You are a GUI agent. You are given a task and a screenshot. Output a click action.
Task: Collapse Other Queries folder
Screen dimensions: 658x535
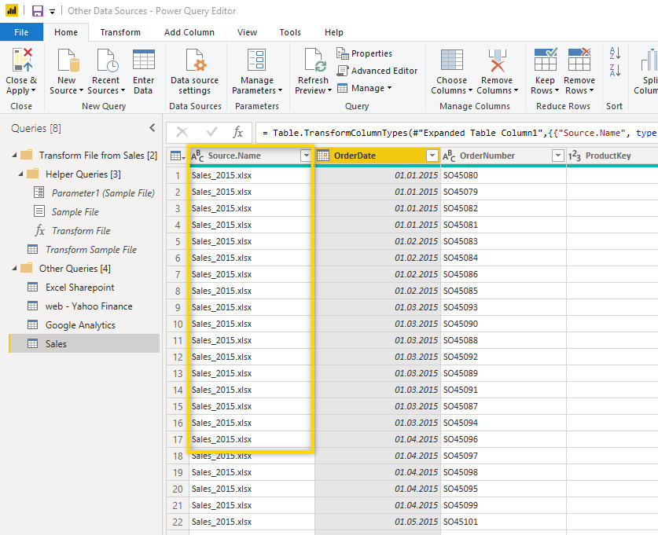(x=14, y=269)
